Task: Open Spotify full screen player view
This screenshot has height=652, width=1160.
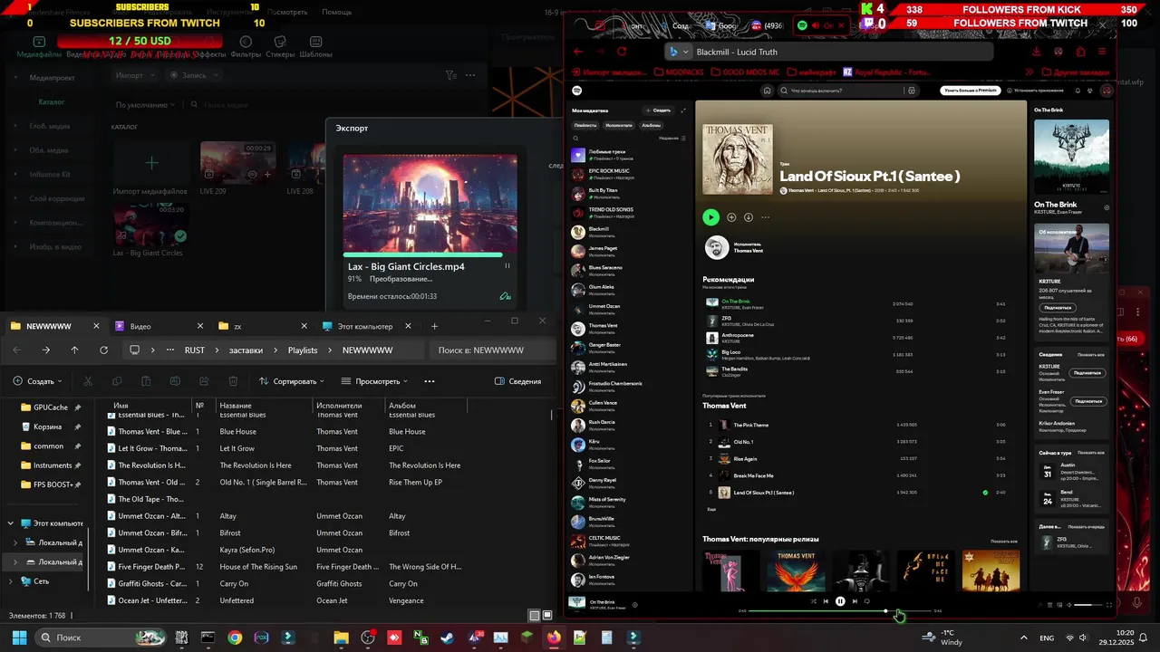Action: [x=1109, y=605]
